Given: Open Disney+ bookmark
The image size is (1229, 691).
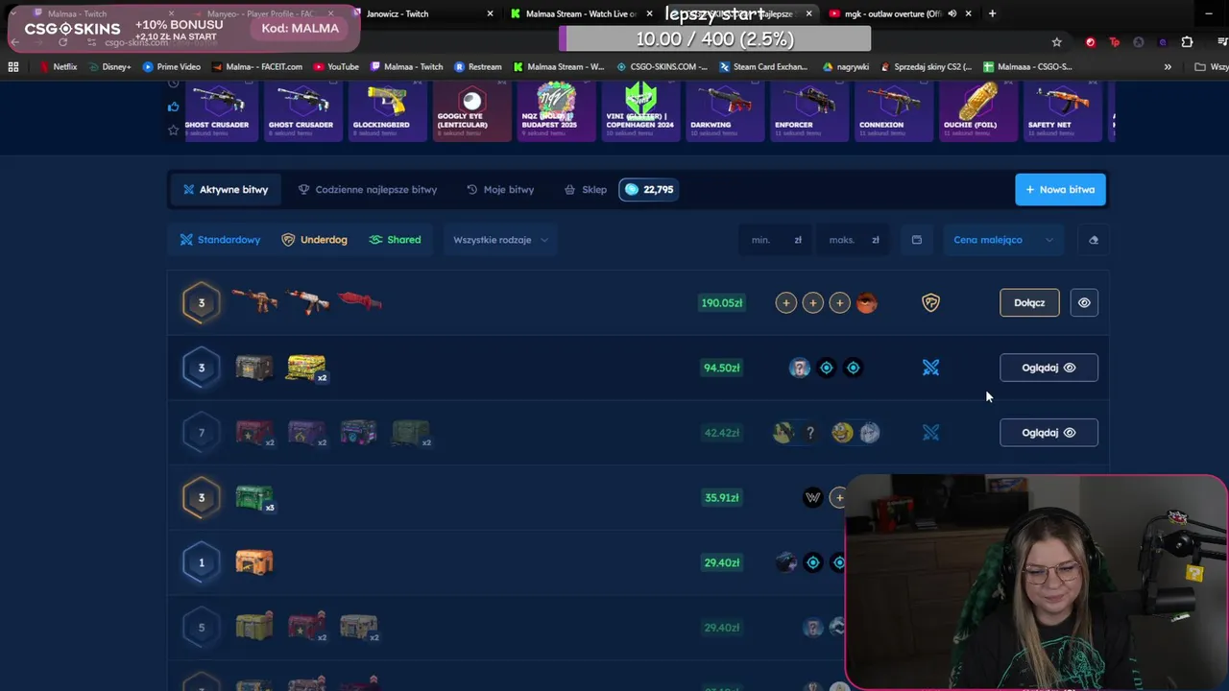Looking at the screenshot, I should pos(109,67).
